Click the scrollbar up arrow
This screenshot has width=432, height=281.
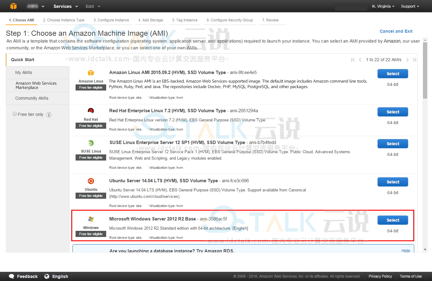click(425, 40)
